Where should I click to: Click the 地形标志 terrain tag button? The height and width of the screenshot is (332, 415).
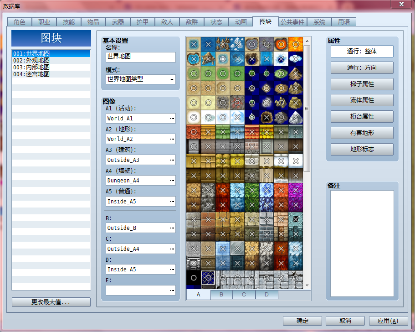[362, 150]
